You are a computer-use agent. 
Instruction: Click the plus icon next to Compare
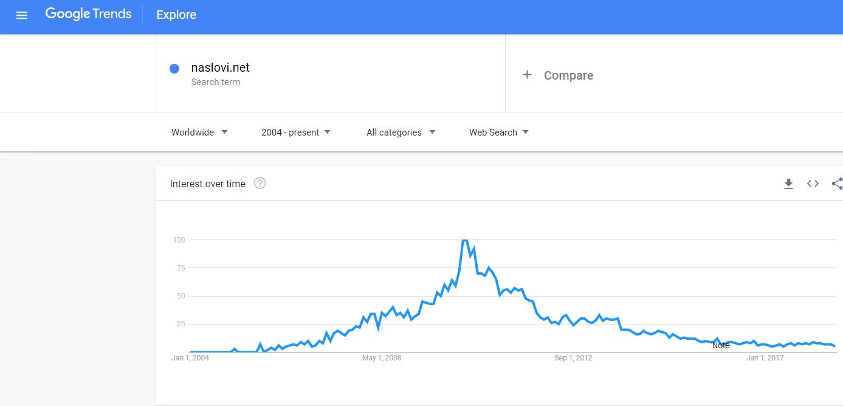pos(527,75)
